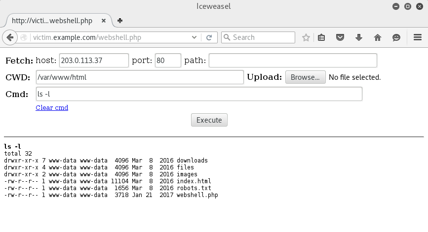Save page to Pocket icon
Image resolution: width=428 pixels, height=232 pixels.
[340, 37]
